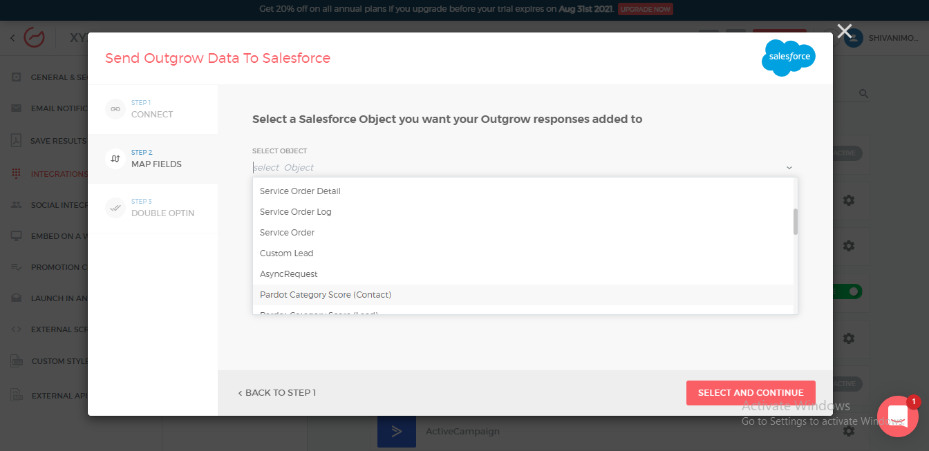Click the Double Optin checkmark icon
The width and height of the screenshot is (929, 451).
click(115, 208)
